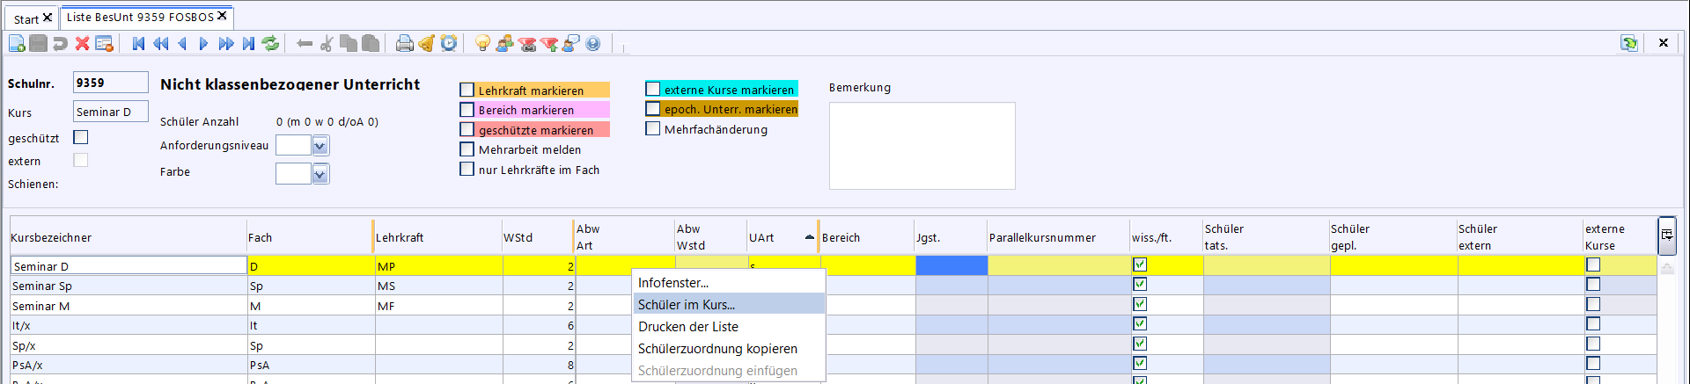
Task: Enable Bereich markieren checkbox
Action: 467,110
